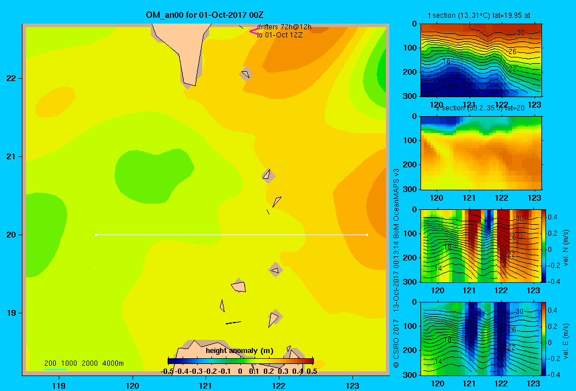This screenshot has height=391, width=576.
Task: Click latitude label 20 on the main map axis
Action: coord(12,235)
